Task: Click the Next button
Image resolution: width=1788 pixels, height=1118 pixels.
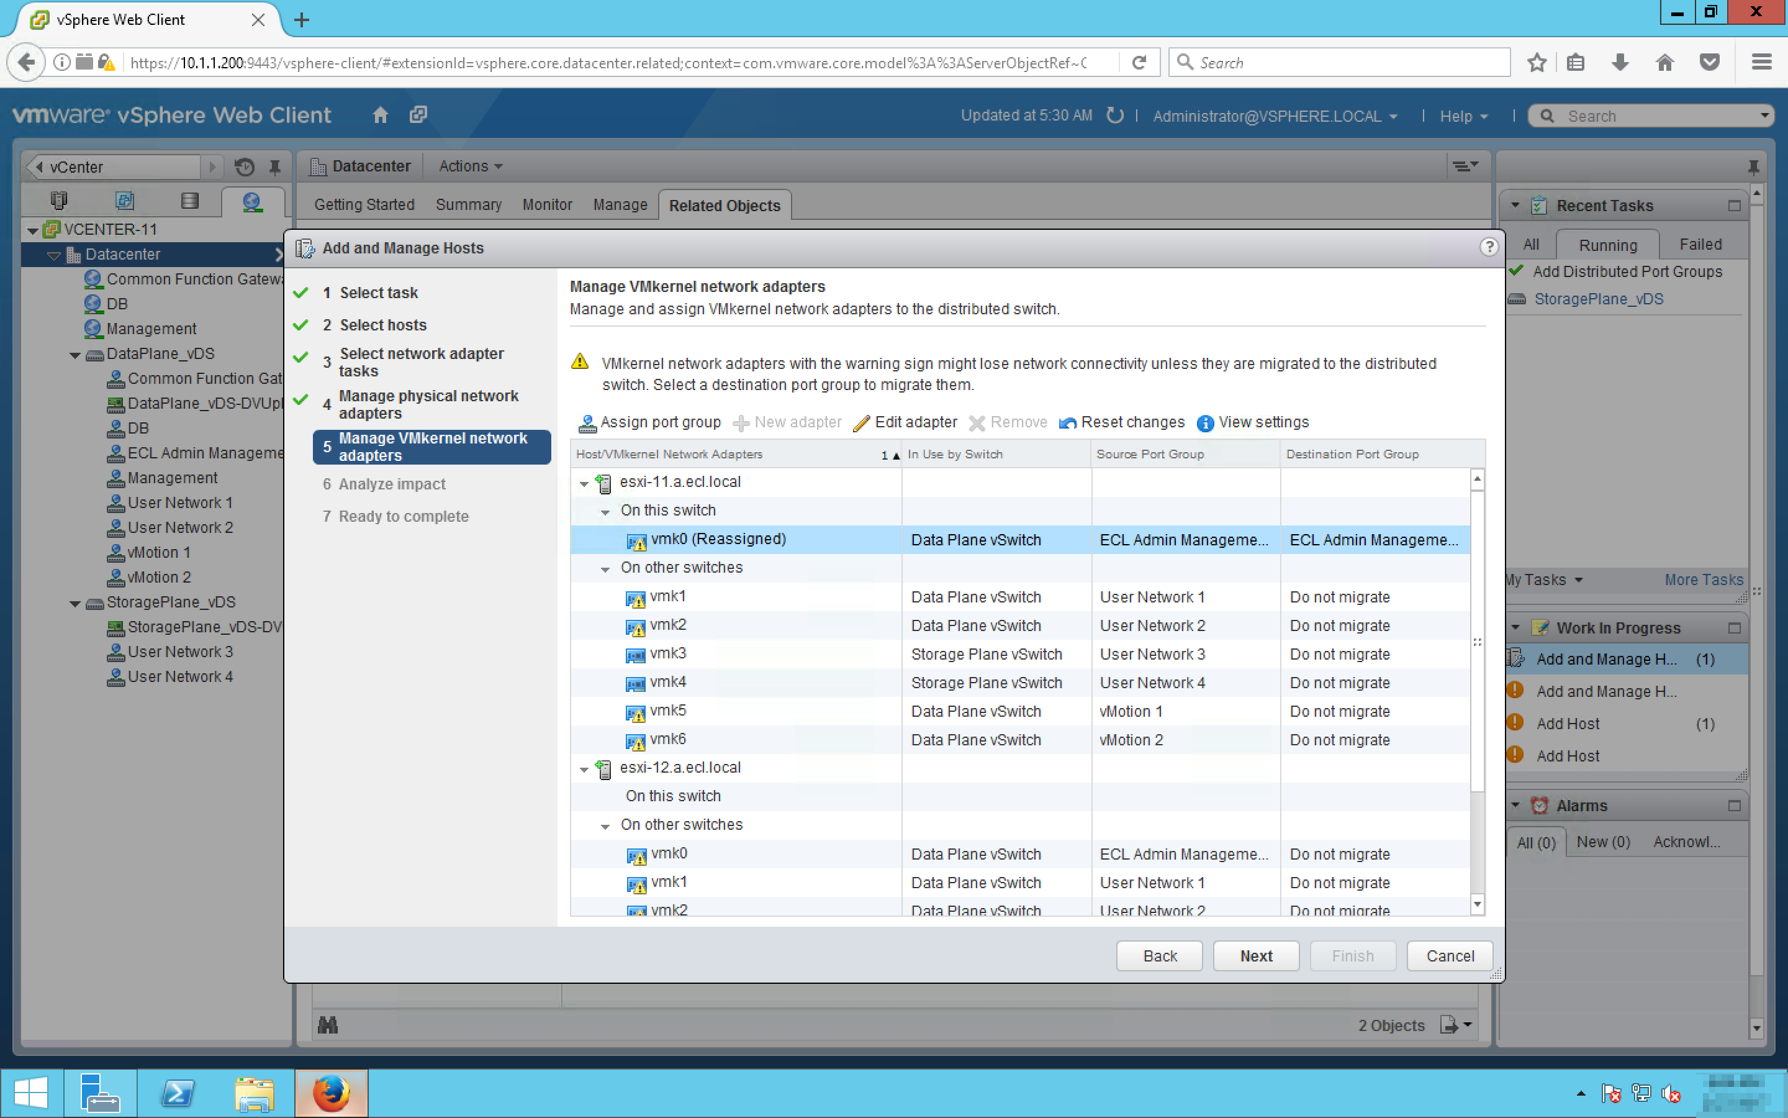Action: click(x=1255, y=955)
